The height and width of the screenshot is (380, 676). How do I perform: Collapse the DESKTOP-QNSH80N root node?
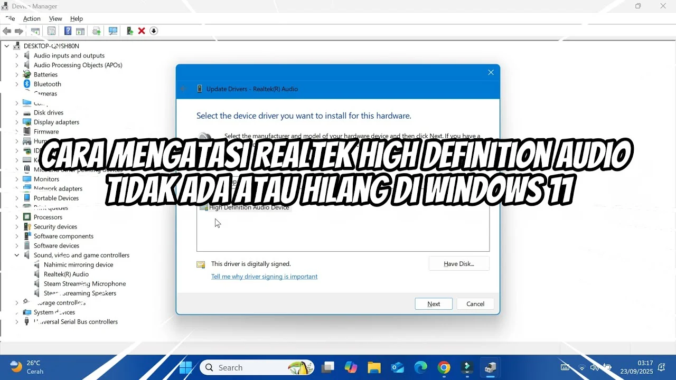pyautogui.click(x=7, y=46)
